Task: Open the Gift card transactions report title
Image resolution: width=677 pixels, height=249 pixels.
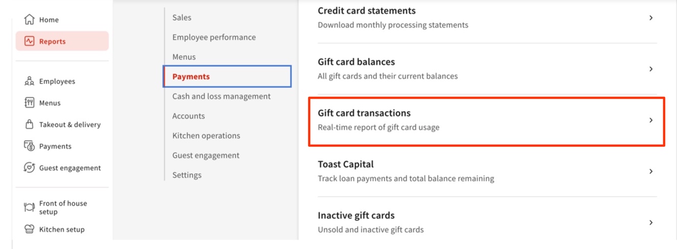Action: click(x=364, y=113)
